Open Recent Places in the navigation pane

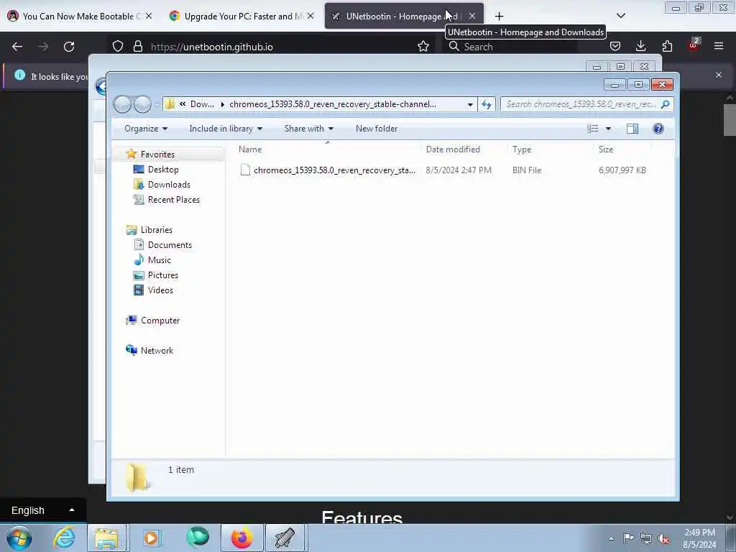tap(174, 200)
